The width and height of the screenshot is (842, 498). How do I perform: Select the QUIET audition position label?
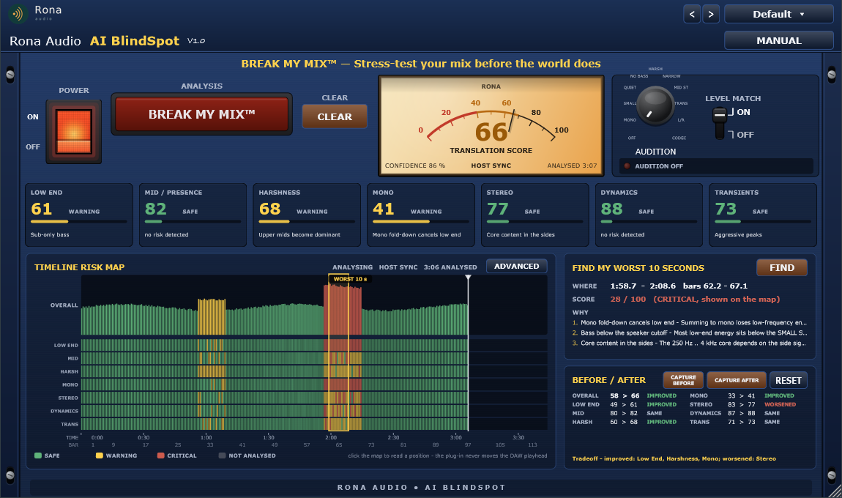pyautogui.click(x=630, y=88)
